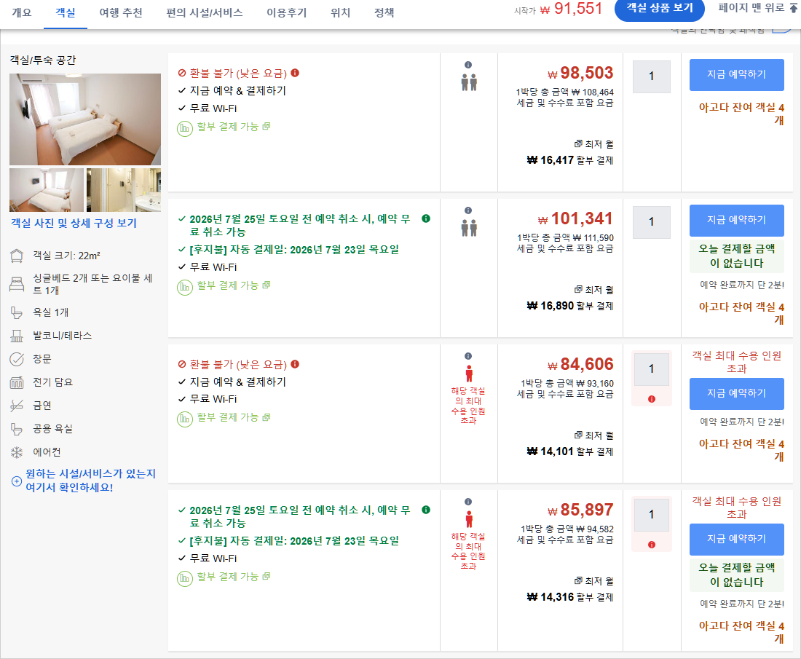
Task: Open 할부 결제 가능 link in ₩84,606 row
Action: pos(234,417)
